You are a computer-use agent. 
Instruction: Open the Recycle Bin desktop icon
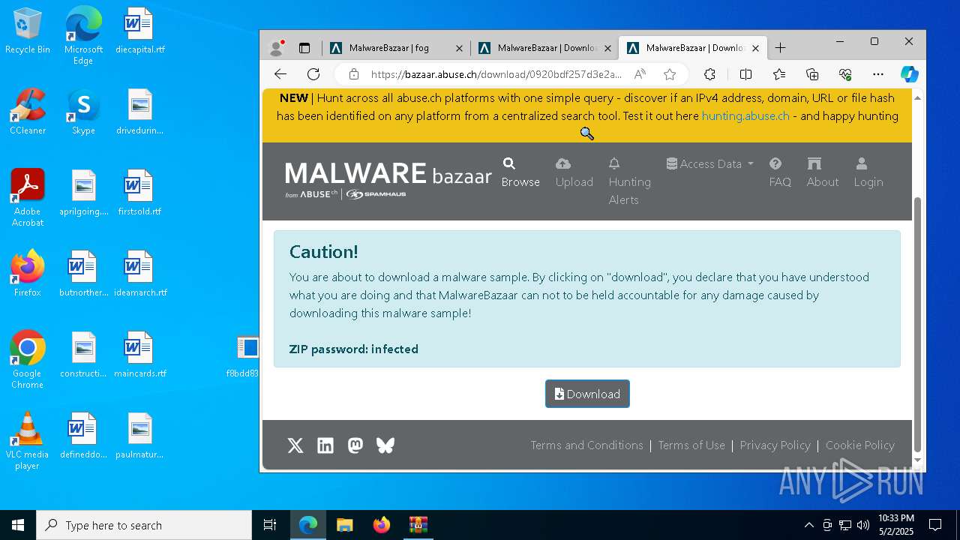[27, 31]
